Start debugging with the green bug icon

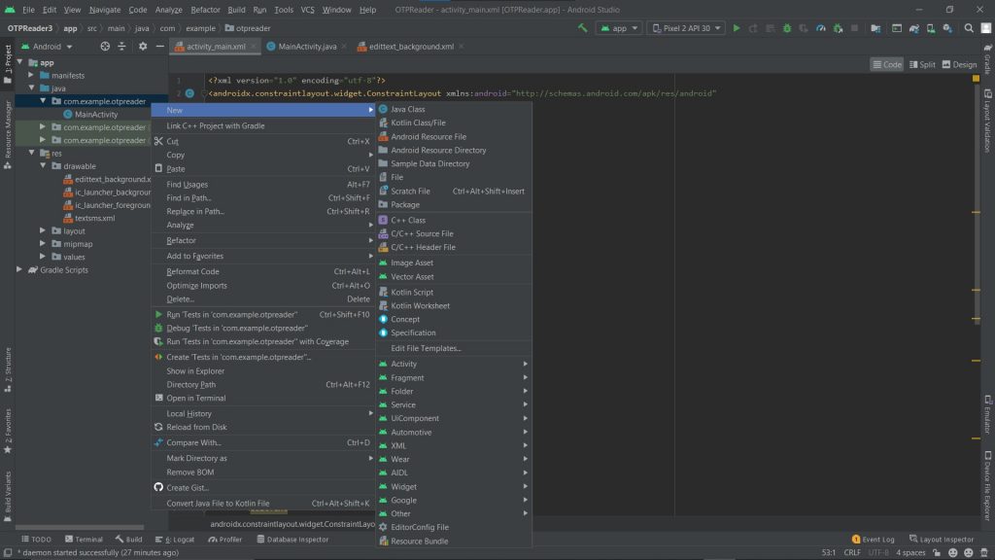(787, 28)
